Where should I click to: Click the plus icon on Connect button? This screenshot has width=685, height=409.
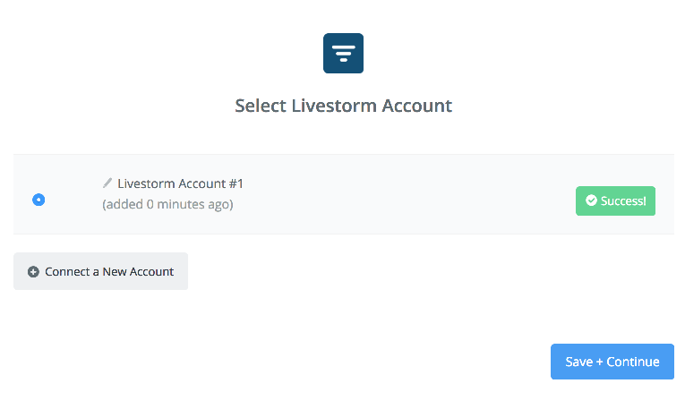[33, 271]
